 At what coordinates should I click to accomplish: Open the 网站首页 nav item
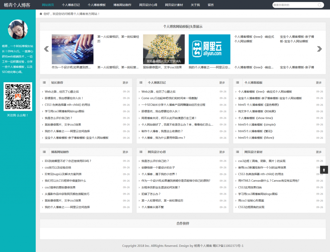coord(48,5)
